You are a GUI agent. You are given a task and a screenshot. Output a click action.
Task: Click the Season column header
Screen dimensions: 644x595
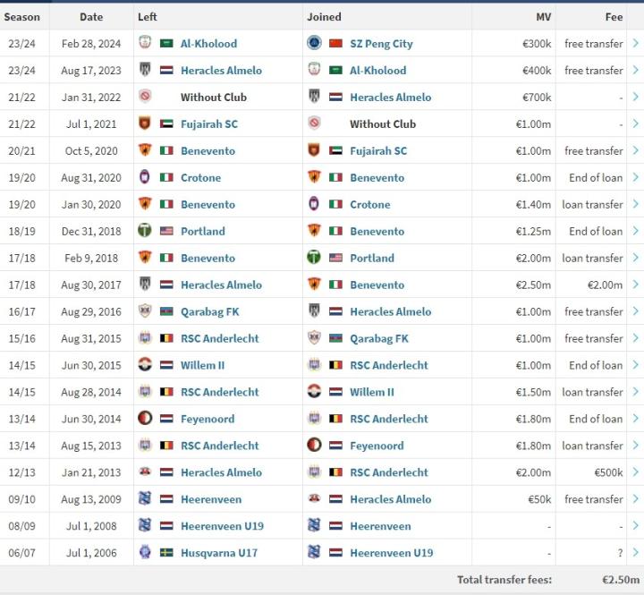click(22, 16)
